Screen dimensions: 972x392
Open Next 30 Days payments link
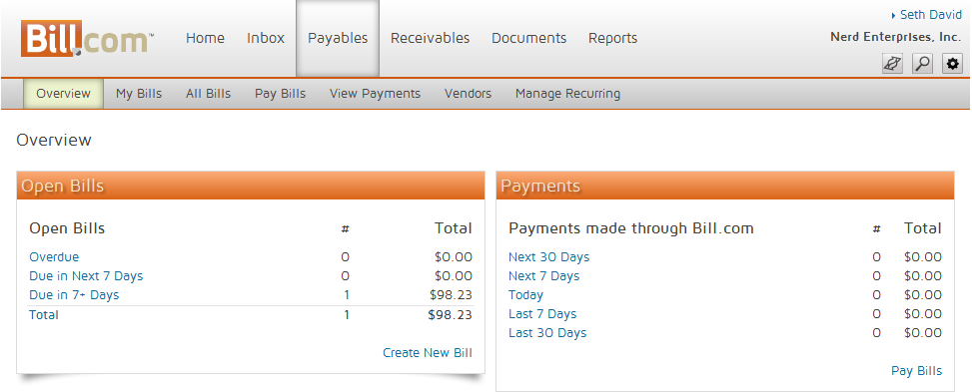pos(548,257)
